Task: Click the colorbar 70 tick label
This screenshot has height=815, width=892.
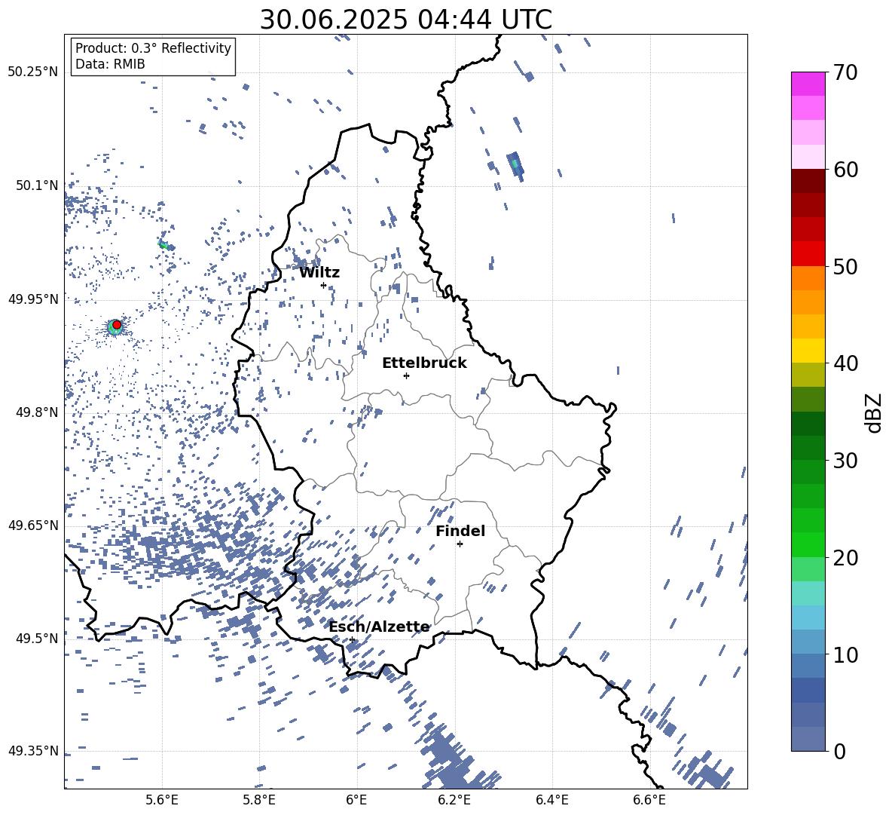Action: (845, 72)
